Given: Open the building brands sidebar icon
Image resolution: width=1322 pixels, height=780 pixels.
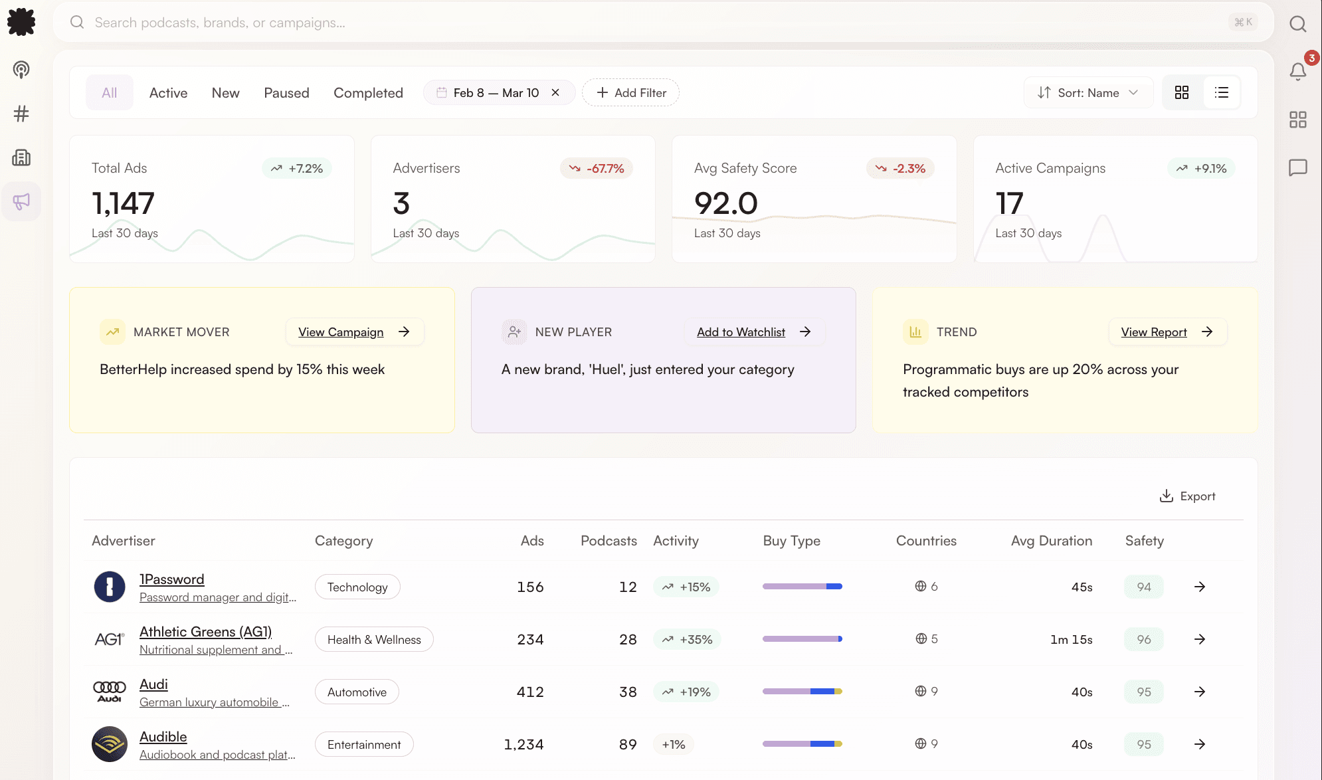Looking at the screenshot, I should (x=21, y=157).
